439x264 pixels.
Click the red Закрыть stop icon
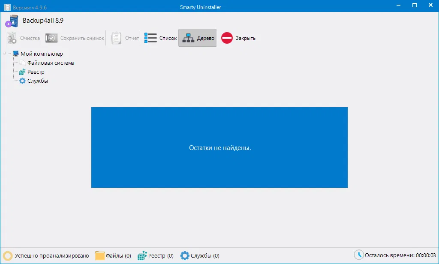pyautogui.click(x=227, y=38)
